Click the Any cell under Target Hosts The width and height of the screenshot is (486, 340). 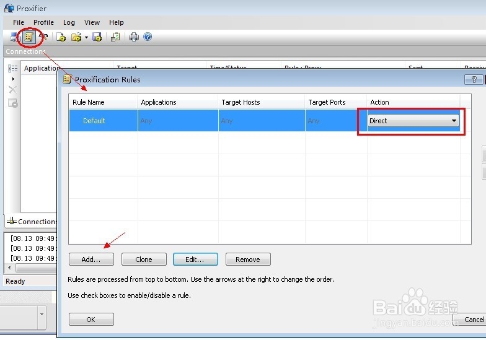(262, 120)
